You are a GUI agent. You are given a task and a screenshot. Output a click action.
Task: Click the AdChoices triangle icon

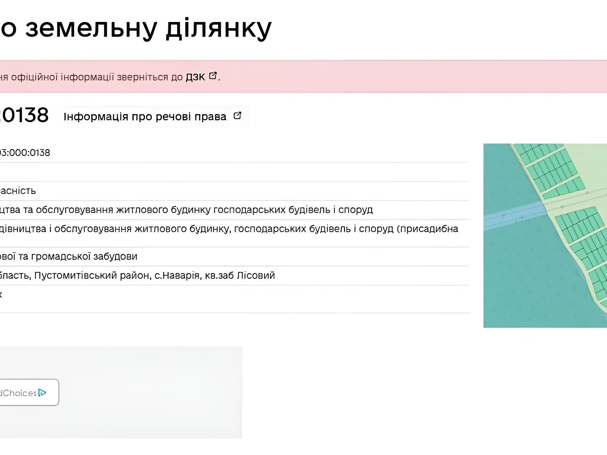[42, 393]
